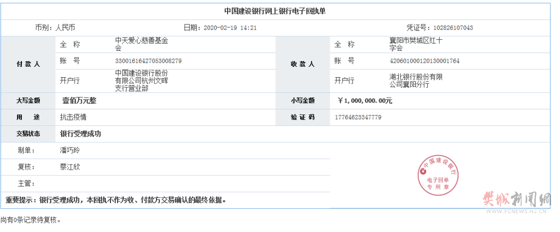This screenshot has height=232, width=560.
Task: Click the red 电子回单专用章 seal
Action: click(x=439, y=175)
